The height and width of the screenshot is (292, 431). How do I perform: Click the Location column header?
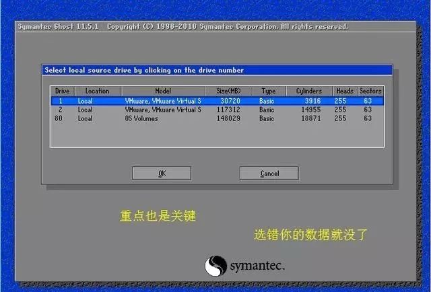click(x=98, y=91)
